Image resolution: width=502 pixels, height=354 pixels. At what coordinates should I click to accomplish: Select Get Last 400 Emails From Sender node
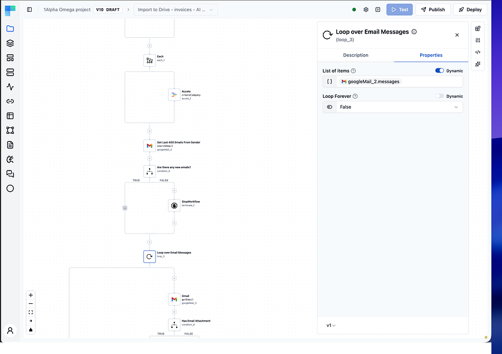pyautogui.click(x=150, y=146)
